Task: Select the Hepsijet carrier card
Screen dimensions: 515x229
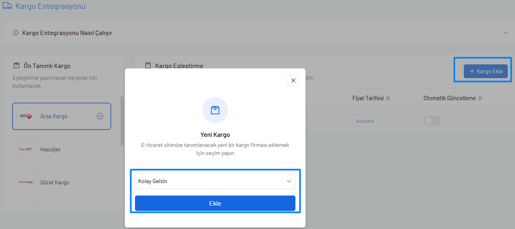Action: (x=62, y=149)
